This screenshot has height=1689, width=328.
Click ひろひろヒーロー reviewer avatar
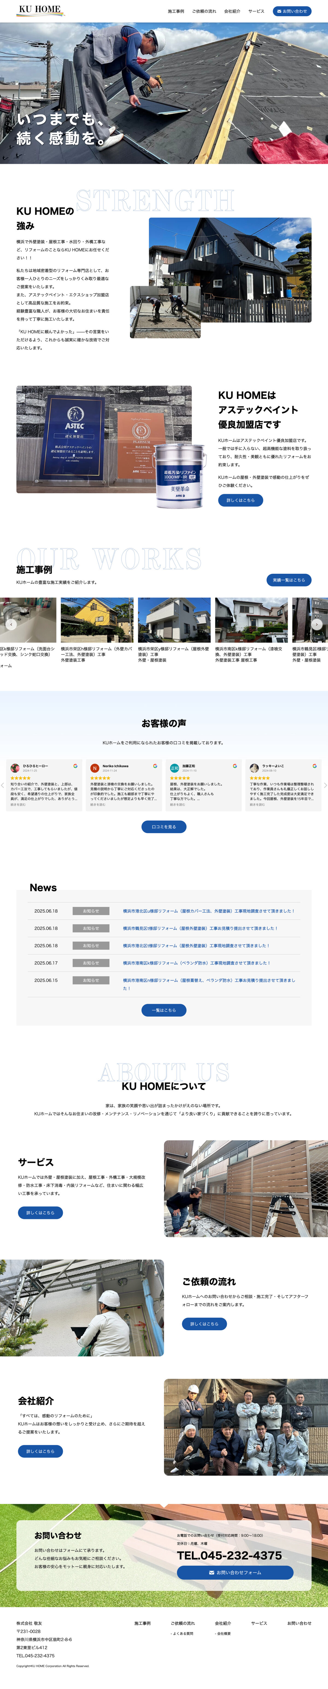[x=15, y=768]
